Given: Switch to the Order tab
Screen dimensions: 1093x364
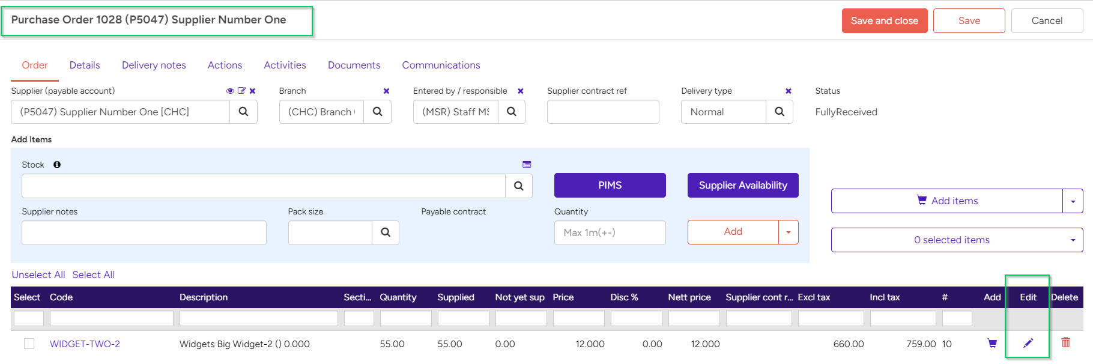Looking at the screenshot, I should [35, 65].
